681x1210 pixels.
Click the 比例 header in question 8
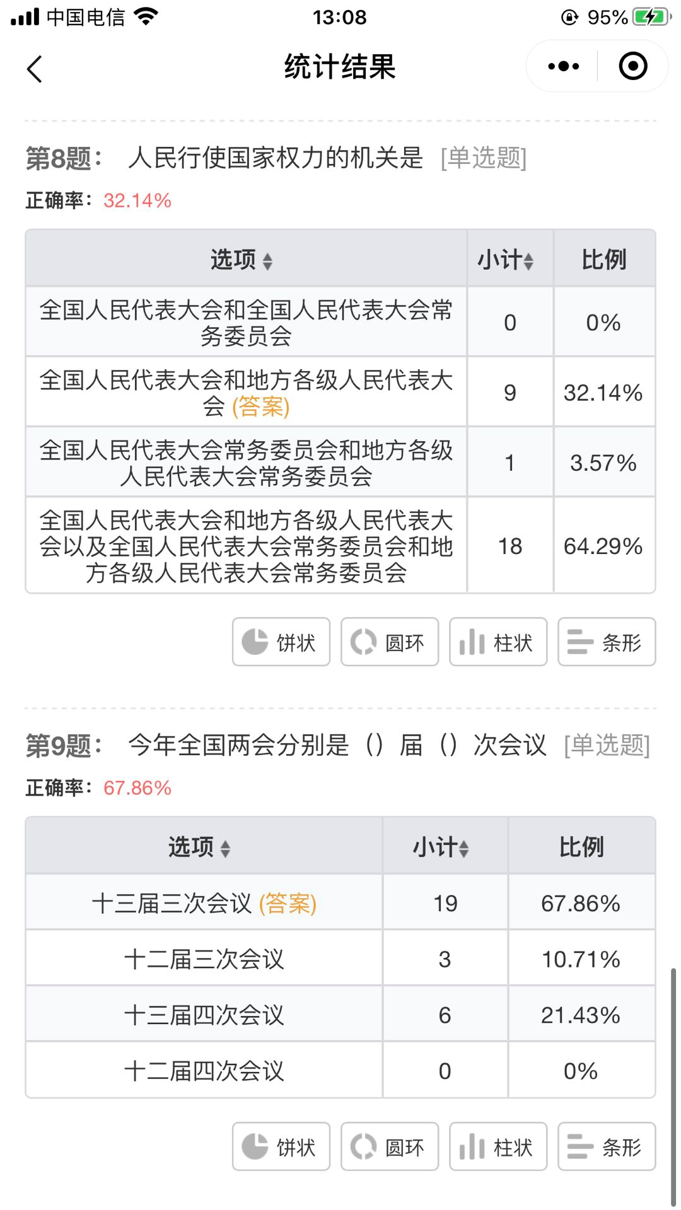point(603,260)
